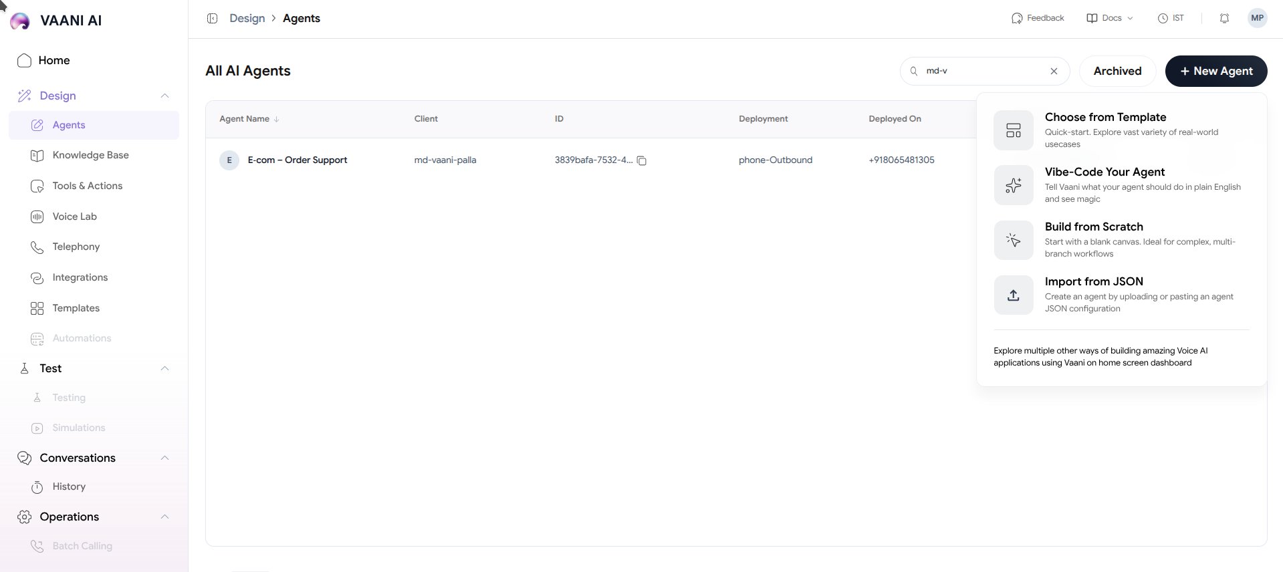Screen dimensions: 1283x572
Task: Click the Vibe-Code sparkle icon
Action: [x=1014, y=185]
